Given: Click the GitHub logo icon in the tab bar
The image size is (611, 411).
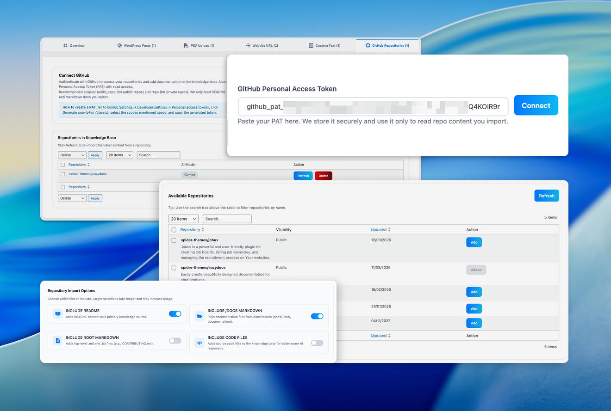Looking at the screenshot, I should tap(368, 46).
